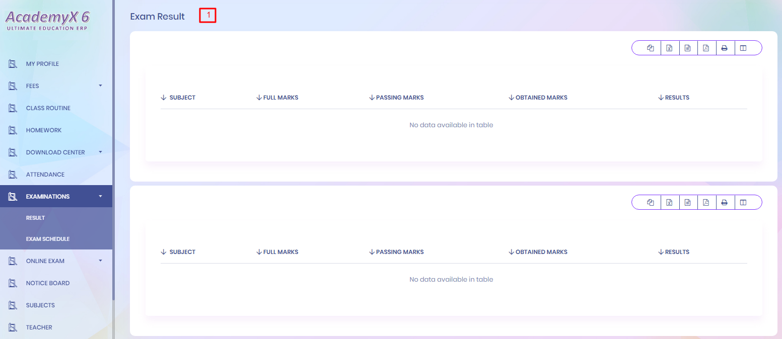Expand the Download Center submenu

click(100, 152)
